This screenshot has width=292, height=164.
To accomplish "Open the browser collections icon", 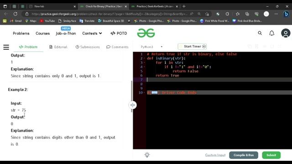I will point(247,14).
